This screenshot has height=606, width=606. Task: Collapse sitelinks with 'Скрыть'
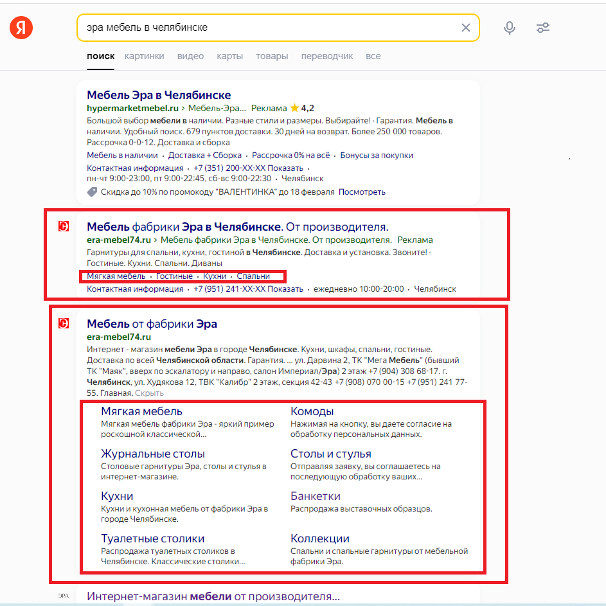(149, 393)
